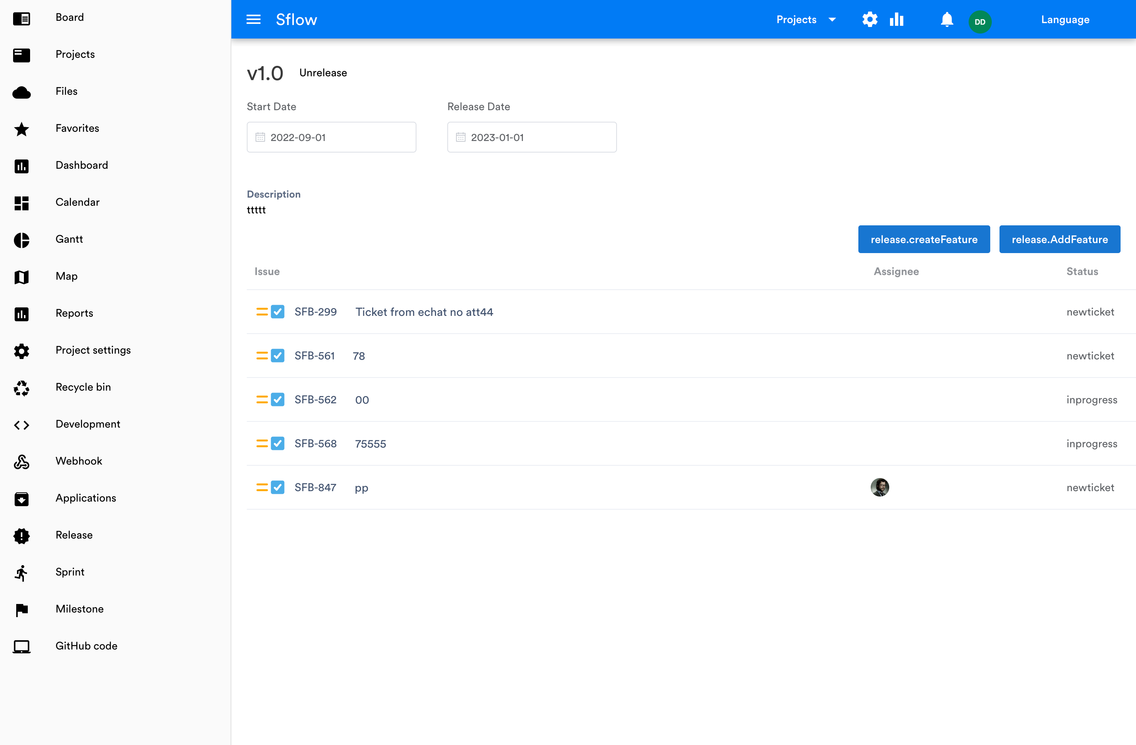
Task: Navigate to Sprint section
Action: [69, 572]
